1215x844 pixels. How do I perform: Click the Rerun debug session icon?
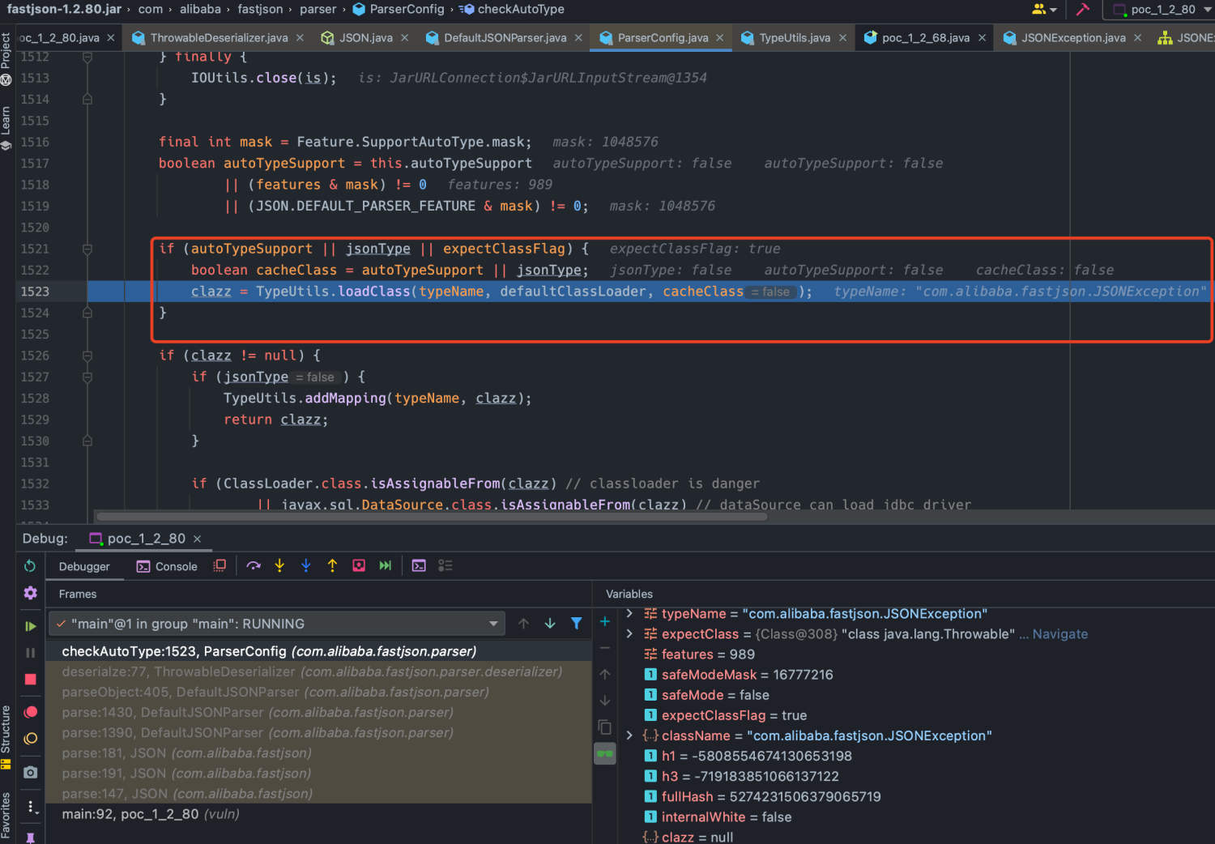coord(30,566)
